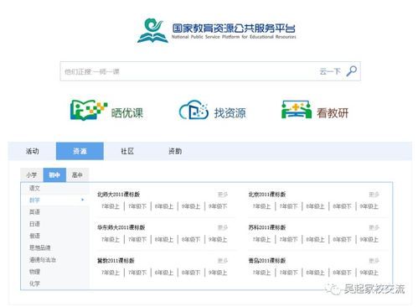Open 8年级上 under 北师大2011课标版
418x307 pixels.
pyautogui.click(x=164, y=206)
